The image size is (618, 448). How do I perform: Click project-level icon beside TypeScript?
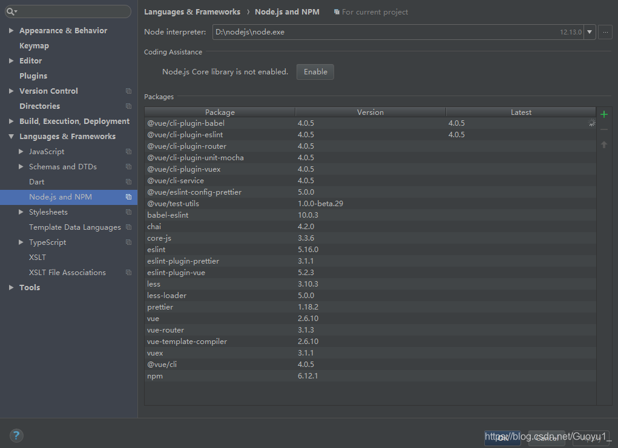[x=128, y=242]
